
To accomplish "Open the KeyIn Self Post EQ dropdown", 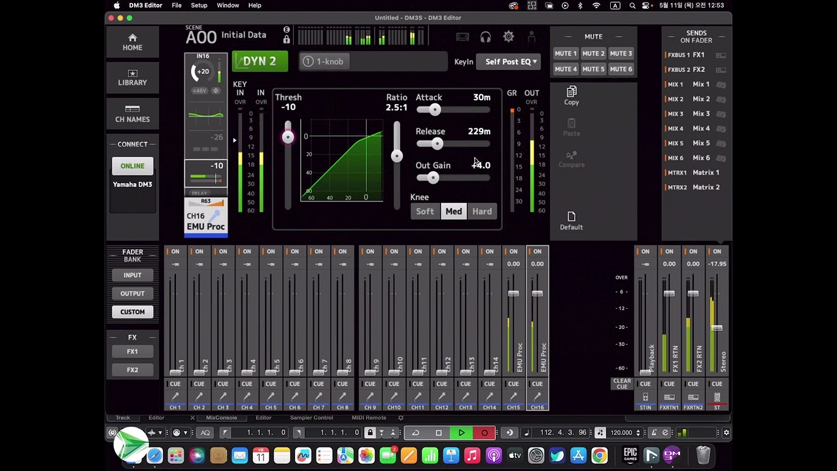I will tap(508, 61).
